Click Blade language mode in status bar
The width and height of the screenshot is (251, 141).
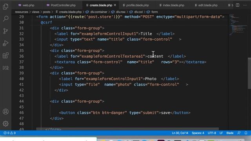pyautogui.click(x=230, y=133)
